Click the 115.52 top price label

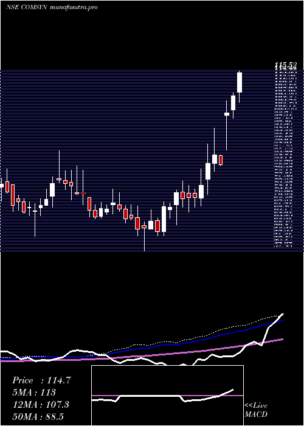pyautogui.click(x=286, y=65)
